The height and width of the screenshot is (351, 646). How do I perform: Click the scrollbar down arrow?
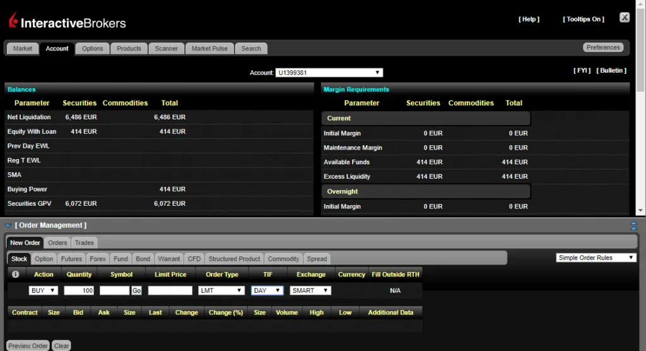pos(640,210)
